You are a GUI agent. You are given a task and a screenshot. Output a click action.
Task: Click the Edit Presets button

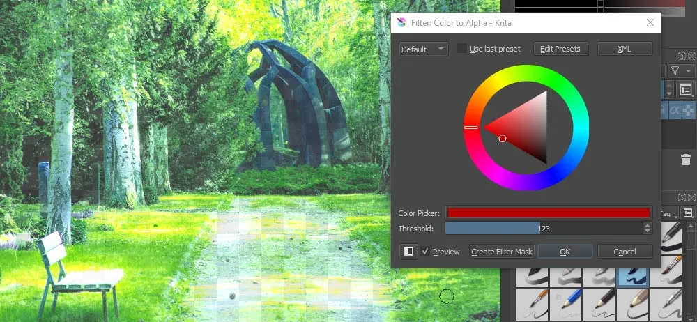pyautogui.click(x=560, y=49)
